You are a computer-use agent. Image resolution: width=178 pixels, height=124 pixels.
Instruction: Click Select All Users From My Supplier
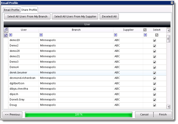tap(75, 16)
